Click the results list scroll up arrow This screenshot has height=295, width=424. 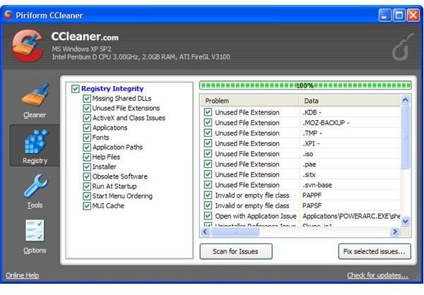click(x=406, y=100)
